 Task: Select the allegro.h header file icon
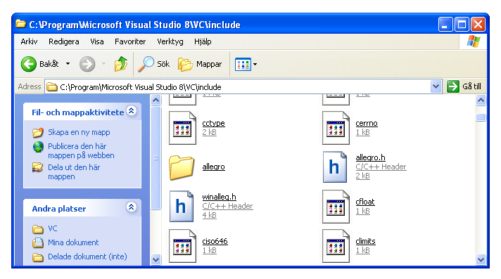tap(334, 167)
